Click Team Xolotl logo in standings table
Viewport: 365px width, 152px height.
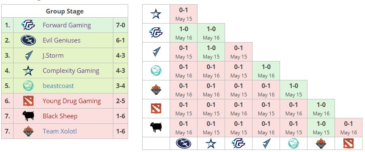pos(28,131)
